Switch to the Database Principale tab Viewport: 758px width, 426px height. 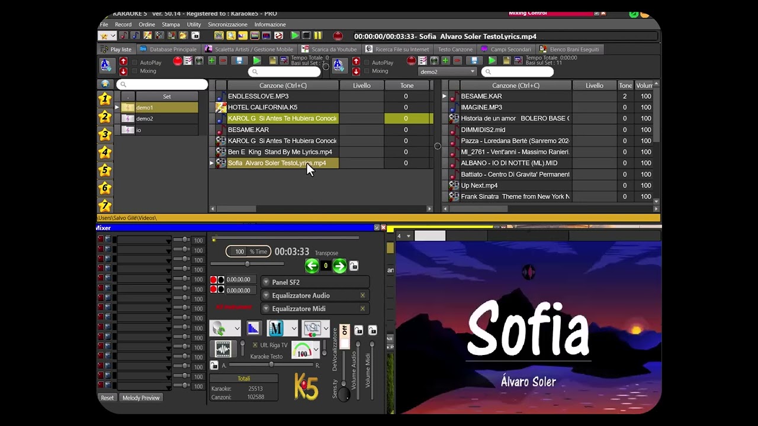pyautogui.click(x=168, y=49)
